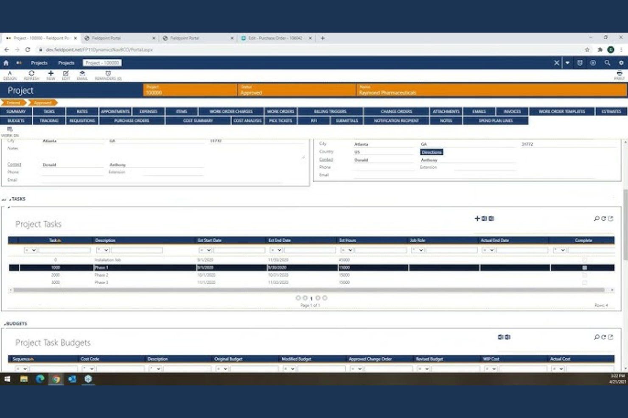This screenshot has height=418, width=628.
Task: Open Est Hours filter operator dropdown
Action: (x=347, y=250)
